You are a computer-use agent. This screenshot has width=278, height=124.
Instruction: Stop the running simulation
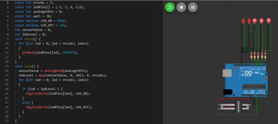coord(181,7)
